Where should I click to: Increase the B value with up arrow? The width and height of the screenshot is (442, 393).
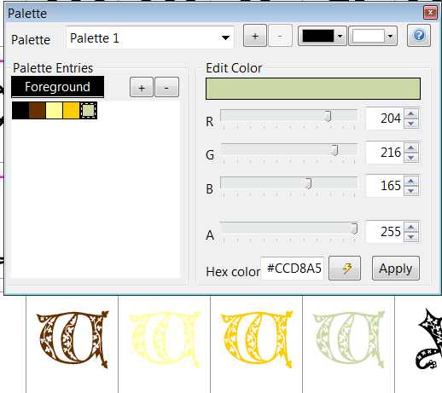(x=411, y=181)
